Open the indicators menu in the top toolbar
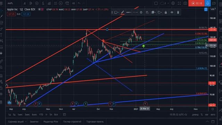The width and height of the screenshot is (222, 125). pos(43,3)
